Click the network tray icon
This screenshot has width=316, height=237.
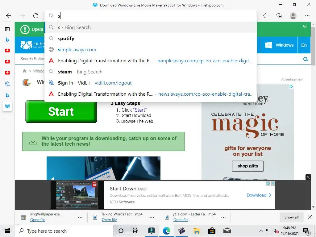coord(269,231)
